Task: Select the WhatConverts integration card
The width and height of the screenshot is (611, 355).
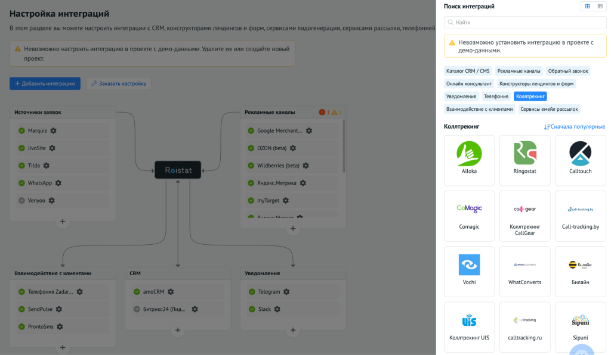Action: click(525, 272)
